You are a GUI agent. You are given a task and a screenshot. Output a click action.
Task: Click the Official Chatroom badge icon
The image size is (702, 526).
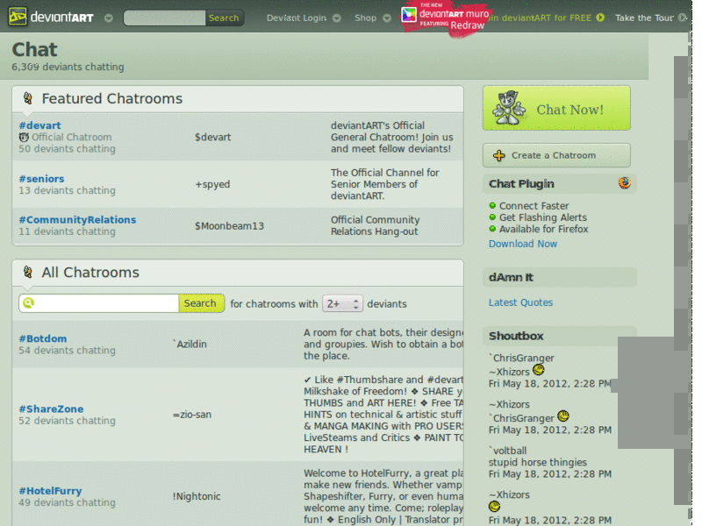[24, 137]
